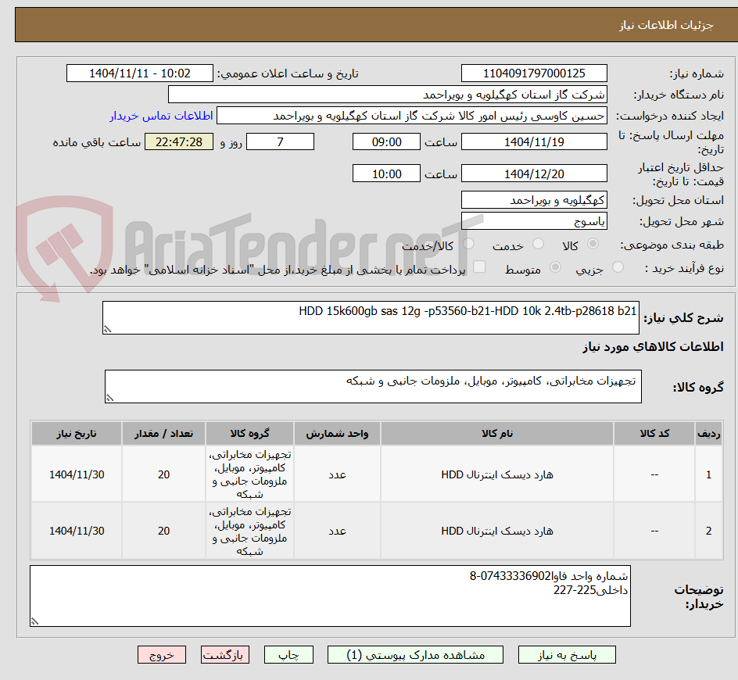
Task: Open اطلاعات تماس خریدار link
Action: tap(161, 116)
